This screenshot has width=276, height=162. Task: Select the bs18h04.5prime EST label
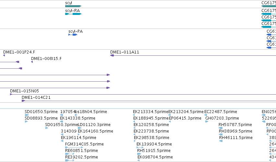pos(91,112)
